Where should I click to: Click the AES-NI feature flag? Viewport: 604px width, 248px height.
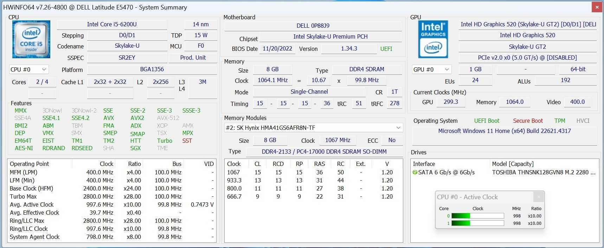point(24,148)
